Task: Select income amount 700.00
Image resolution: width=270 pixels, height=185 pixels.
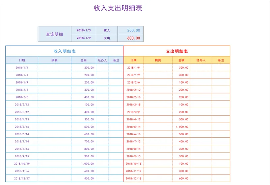Action: tap(83, 141)
